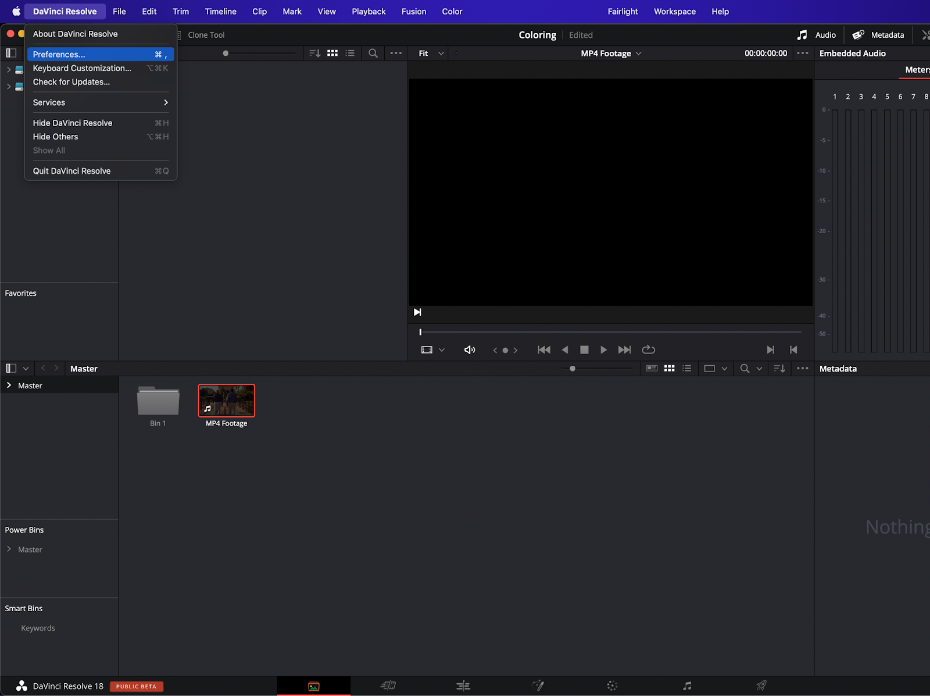Select Preferences from the menu
The width and height of the screenshot is (930, 696).
[101, 54]
